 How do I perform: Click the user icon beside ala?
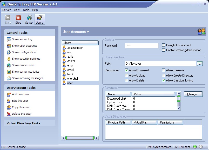click(64, 52)
